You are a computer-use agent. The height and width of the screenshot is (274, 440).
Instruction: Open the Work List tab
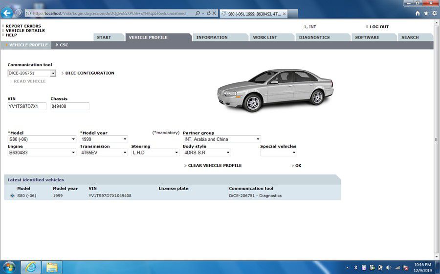click(265, 38)
